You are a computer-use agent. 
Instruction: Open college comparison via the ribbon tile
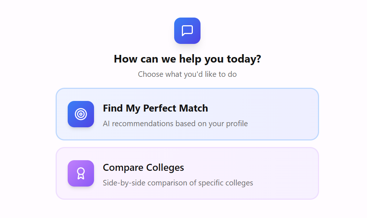click(x=81, y=173)
